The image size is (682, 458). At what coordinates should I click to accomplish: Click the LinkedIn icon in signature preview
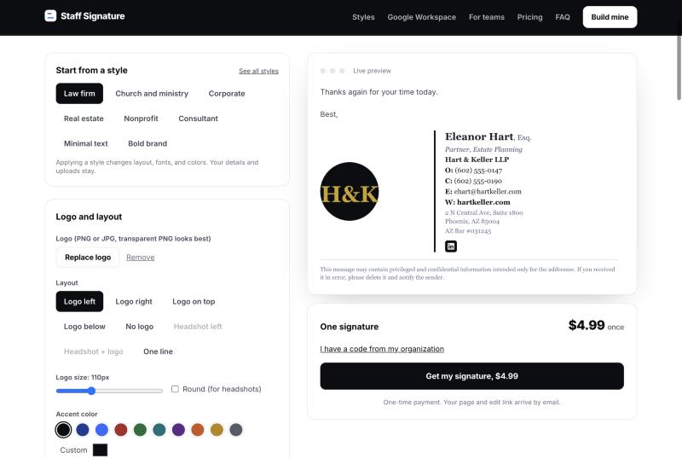pyautogui.click(x=451, y=246)
